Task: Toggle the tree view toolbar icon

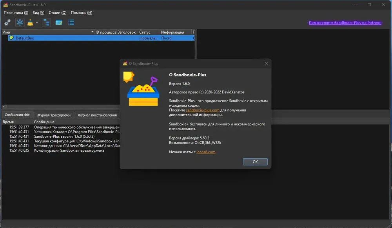Action: pos(47,22)
